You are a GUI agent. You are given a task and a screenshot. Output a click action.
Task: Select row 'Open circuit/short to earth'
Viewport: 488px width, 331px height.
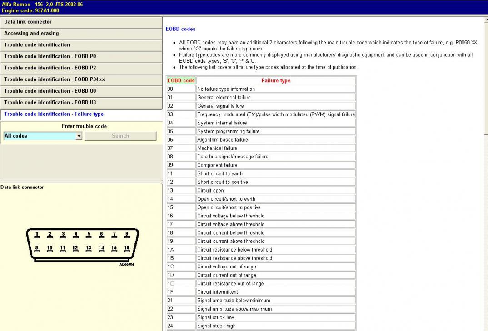[x=261, y=199]
